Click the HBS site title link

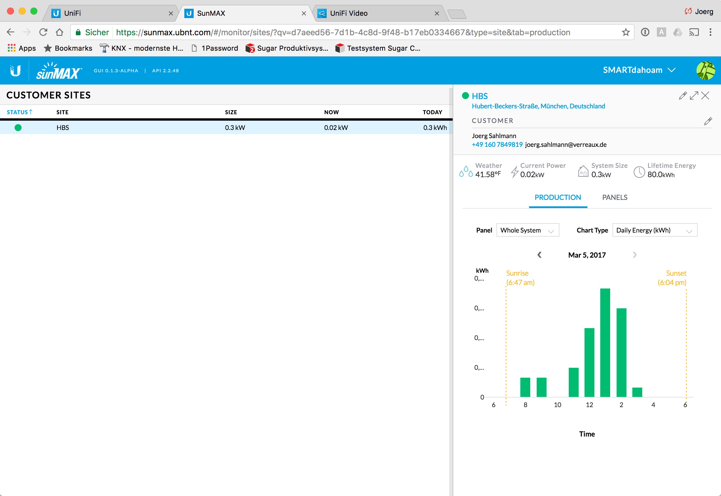point(480,96)
